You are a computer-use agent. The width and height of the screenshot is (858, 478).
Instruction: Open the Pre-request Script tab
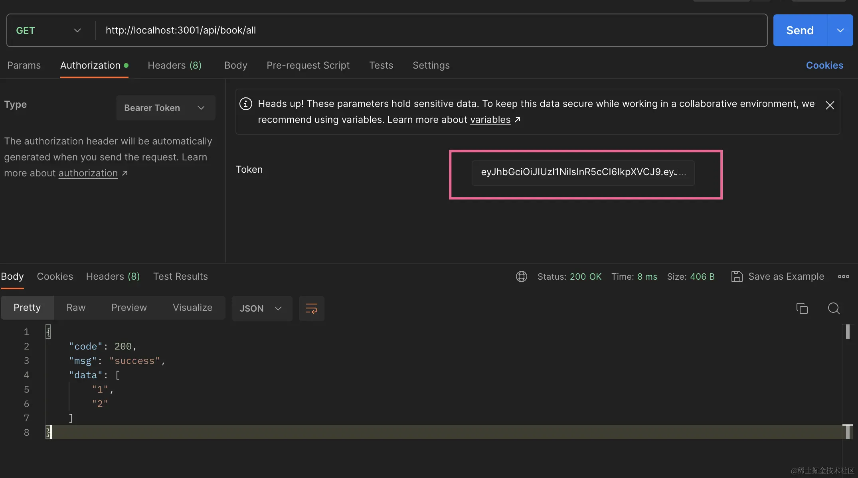(x=308, y=65)
